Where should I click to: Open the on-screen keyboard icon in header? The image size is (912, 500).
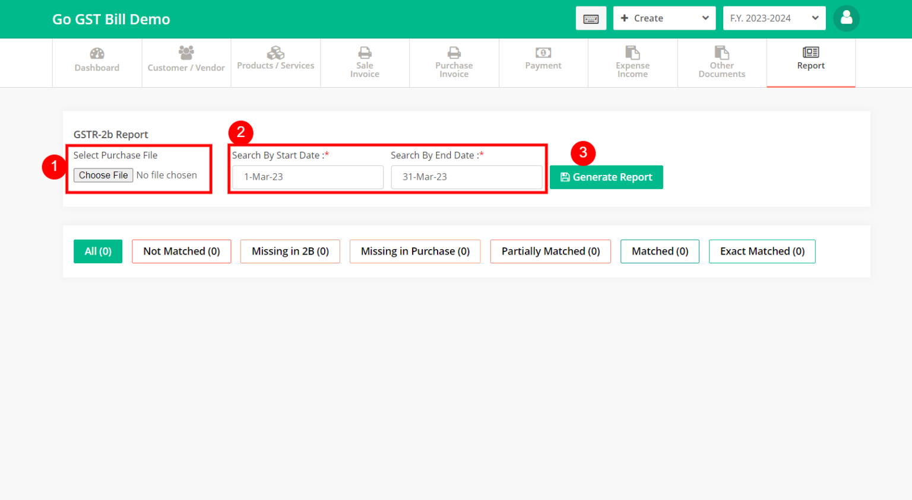tap(591, 18)
